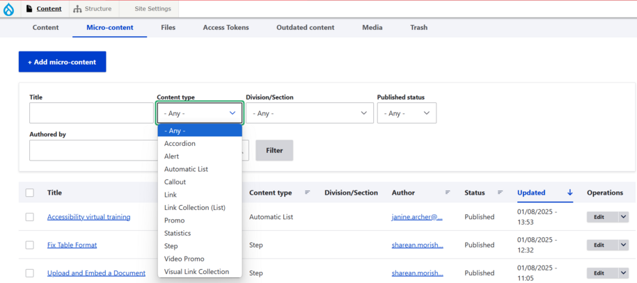
Task: Select Accordion in the content type list
Action: pyautogui.click(x=180, y=143)
